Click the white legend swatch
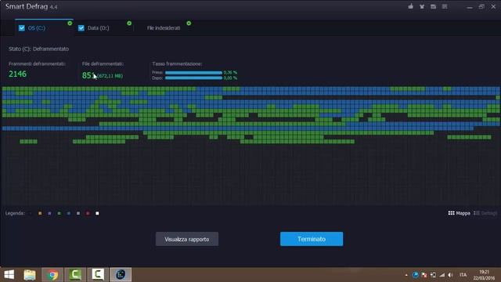The height and width of the screenshot is (282, 501). [x=97, y=213]
